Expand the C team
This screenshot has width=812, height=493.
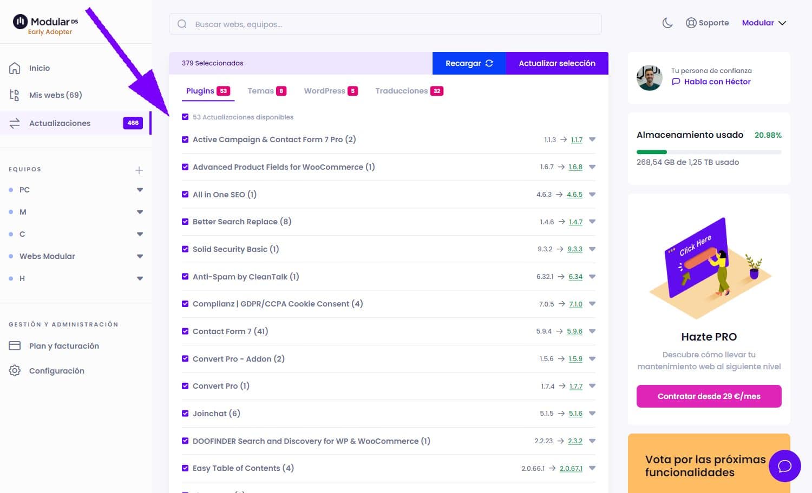tap(140, 234)
